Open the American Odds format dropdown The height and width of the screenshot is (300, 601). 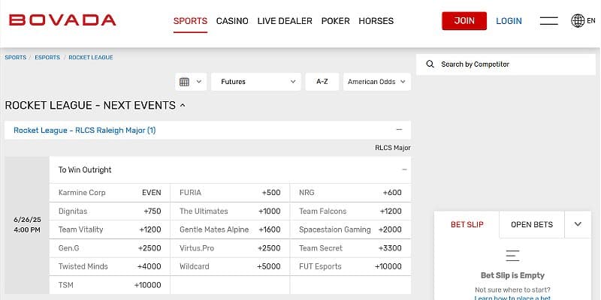pyautogui.click(x=376, y=82)
